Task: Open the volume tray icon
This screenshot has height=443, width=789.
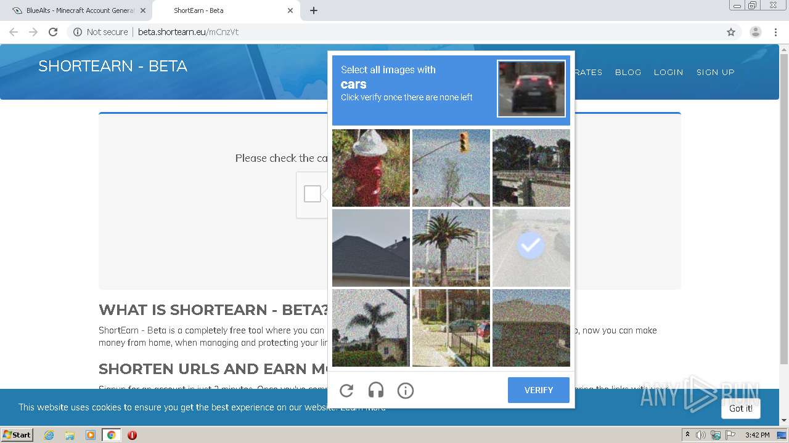Action: point(701,435)
